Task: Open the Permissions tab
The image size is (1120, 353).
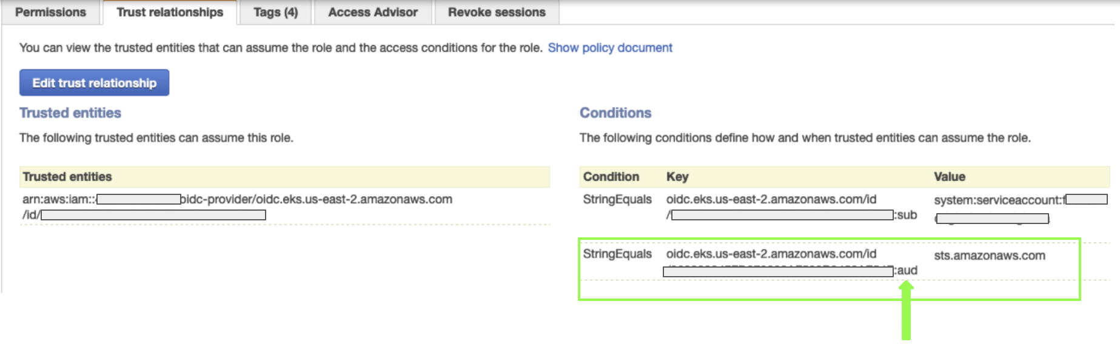Action: (50, 12)
